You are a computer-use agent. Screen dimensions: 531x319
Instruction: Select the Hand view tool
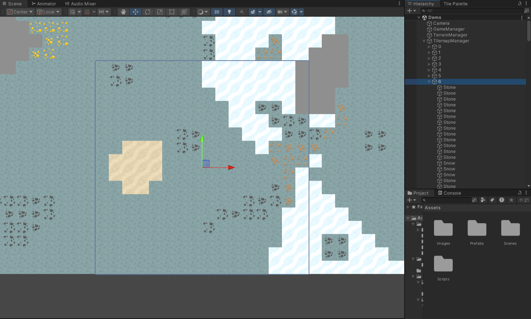pos(123,12)
